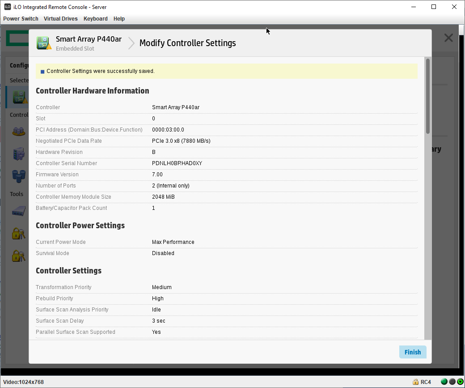Viewport: 465px width, 388px height.
Task: Click the Survival Mode value Disabled
Action: pyautogui.click(x=163, y=253)
